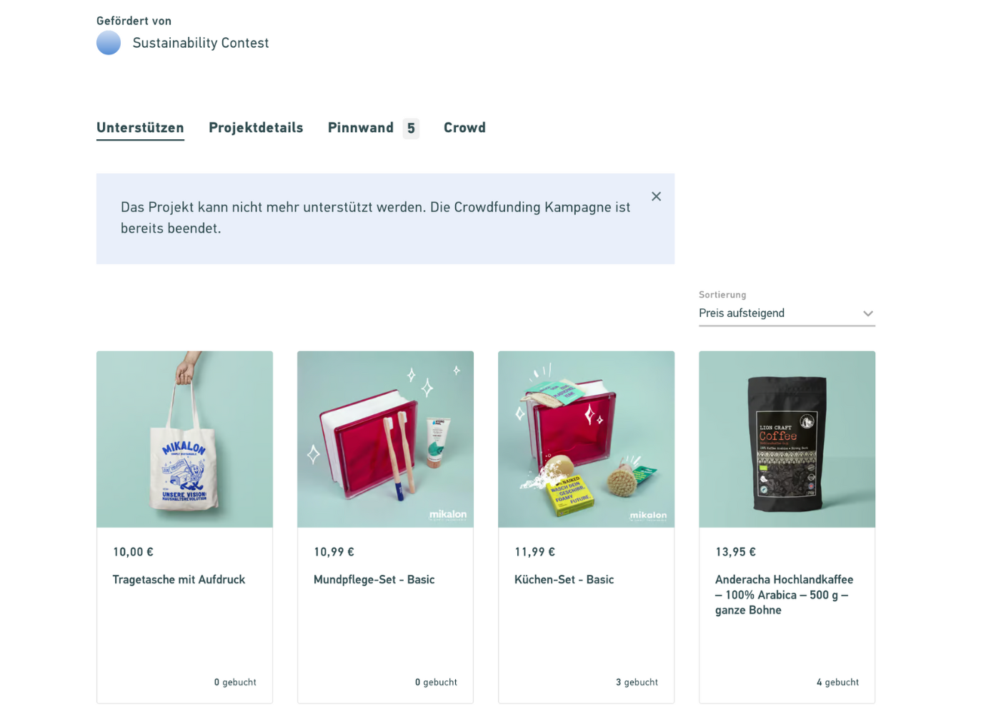
Task: Dismiss the campaign ended notice
Action: point(656,196)
